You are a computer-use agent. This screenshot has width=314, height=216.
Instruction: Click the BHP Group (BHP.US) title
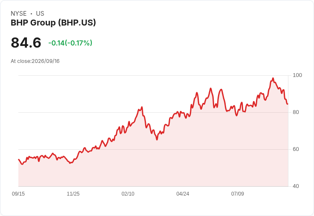[53, 23]
